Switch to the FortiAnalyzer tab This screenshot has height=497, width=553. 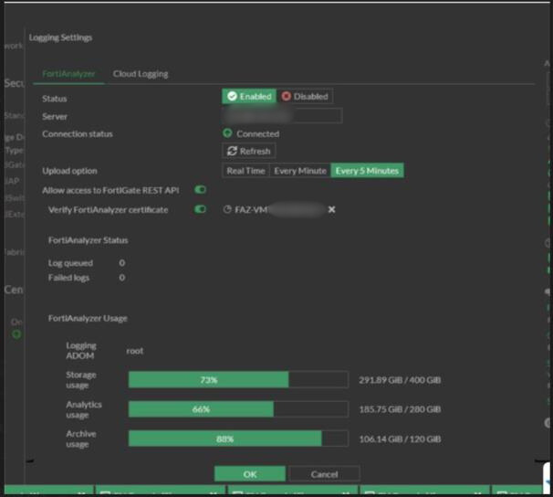[x=68, y=74]
